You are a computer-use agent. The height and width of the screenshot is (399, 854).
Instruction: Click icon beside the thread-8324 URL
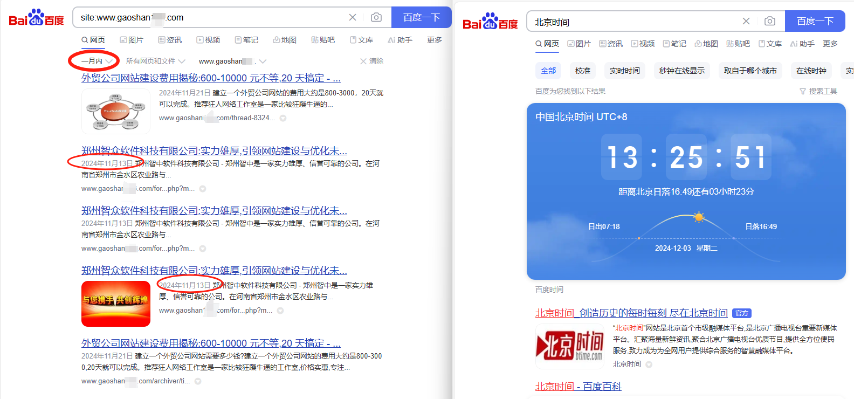[x=283, y=118]
